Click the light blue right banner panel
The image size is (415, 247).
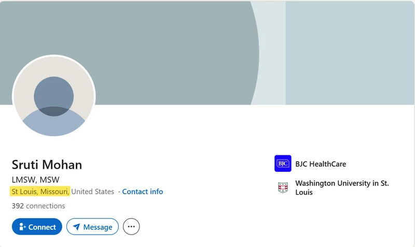350,53
